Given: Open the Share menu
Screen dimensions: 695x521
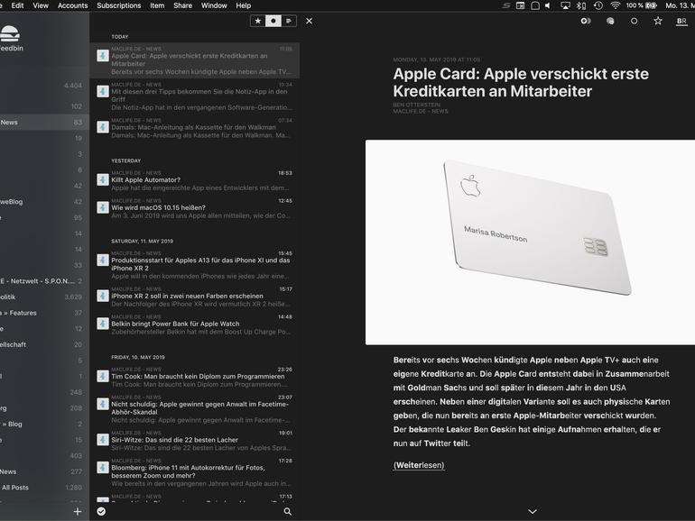Looking at the screenshot, I should [x=182, y=5].
